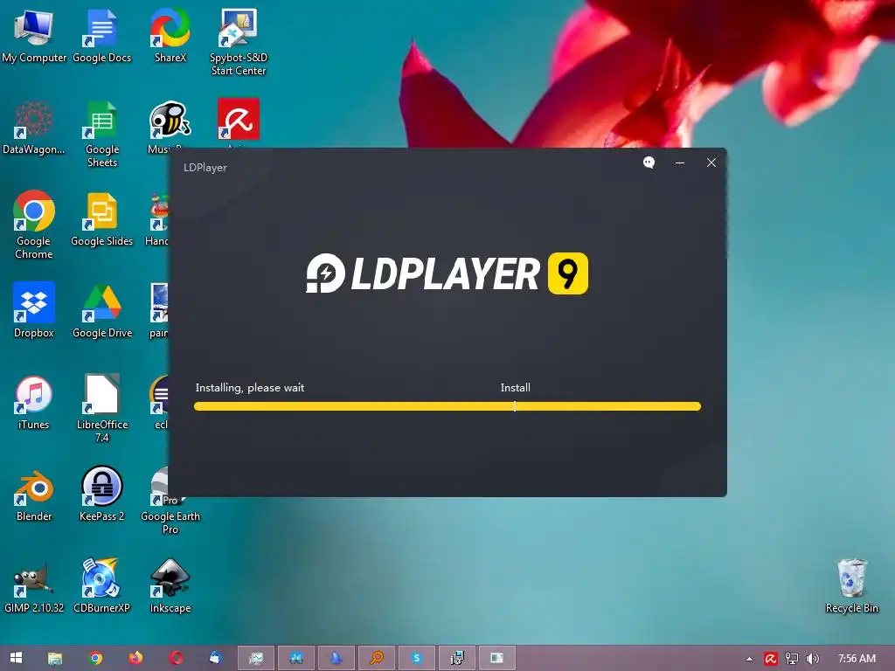895x671 pixels.
Task: Open Google Sheets desktop shortcut
Action: pyautogui.click(x=101, y=134)
